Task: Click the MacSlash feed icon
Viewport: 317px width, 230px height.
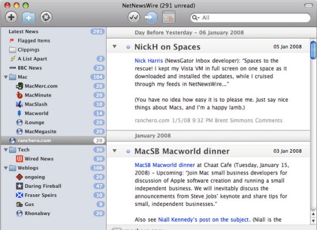Action: (19, 104)
